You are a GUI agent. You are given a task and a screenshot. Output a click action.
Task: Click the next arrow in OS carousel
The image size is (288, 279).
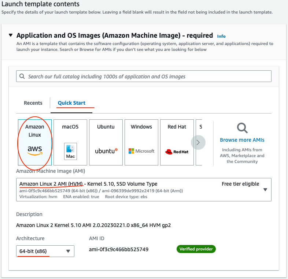coord(198,142)
